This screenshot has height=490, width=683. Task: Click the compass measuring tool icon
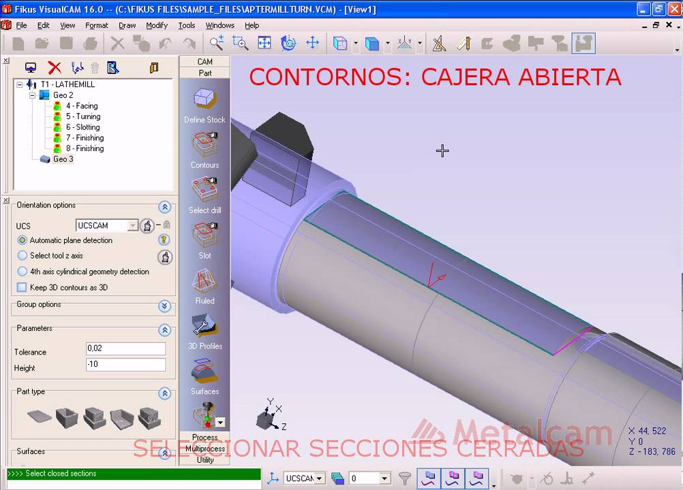click(x=439, y=43)
